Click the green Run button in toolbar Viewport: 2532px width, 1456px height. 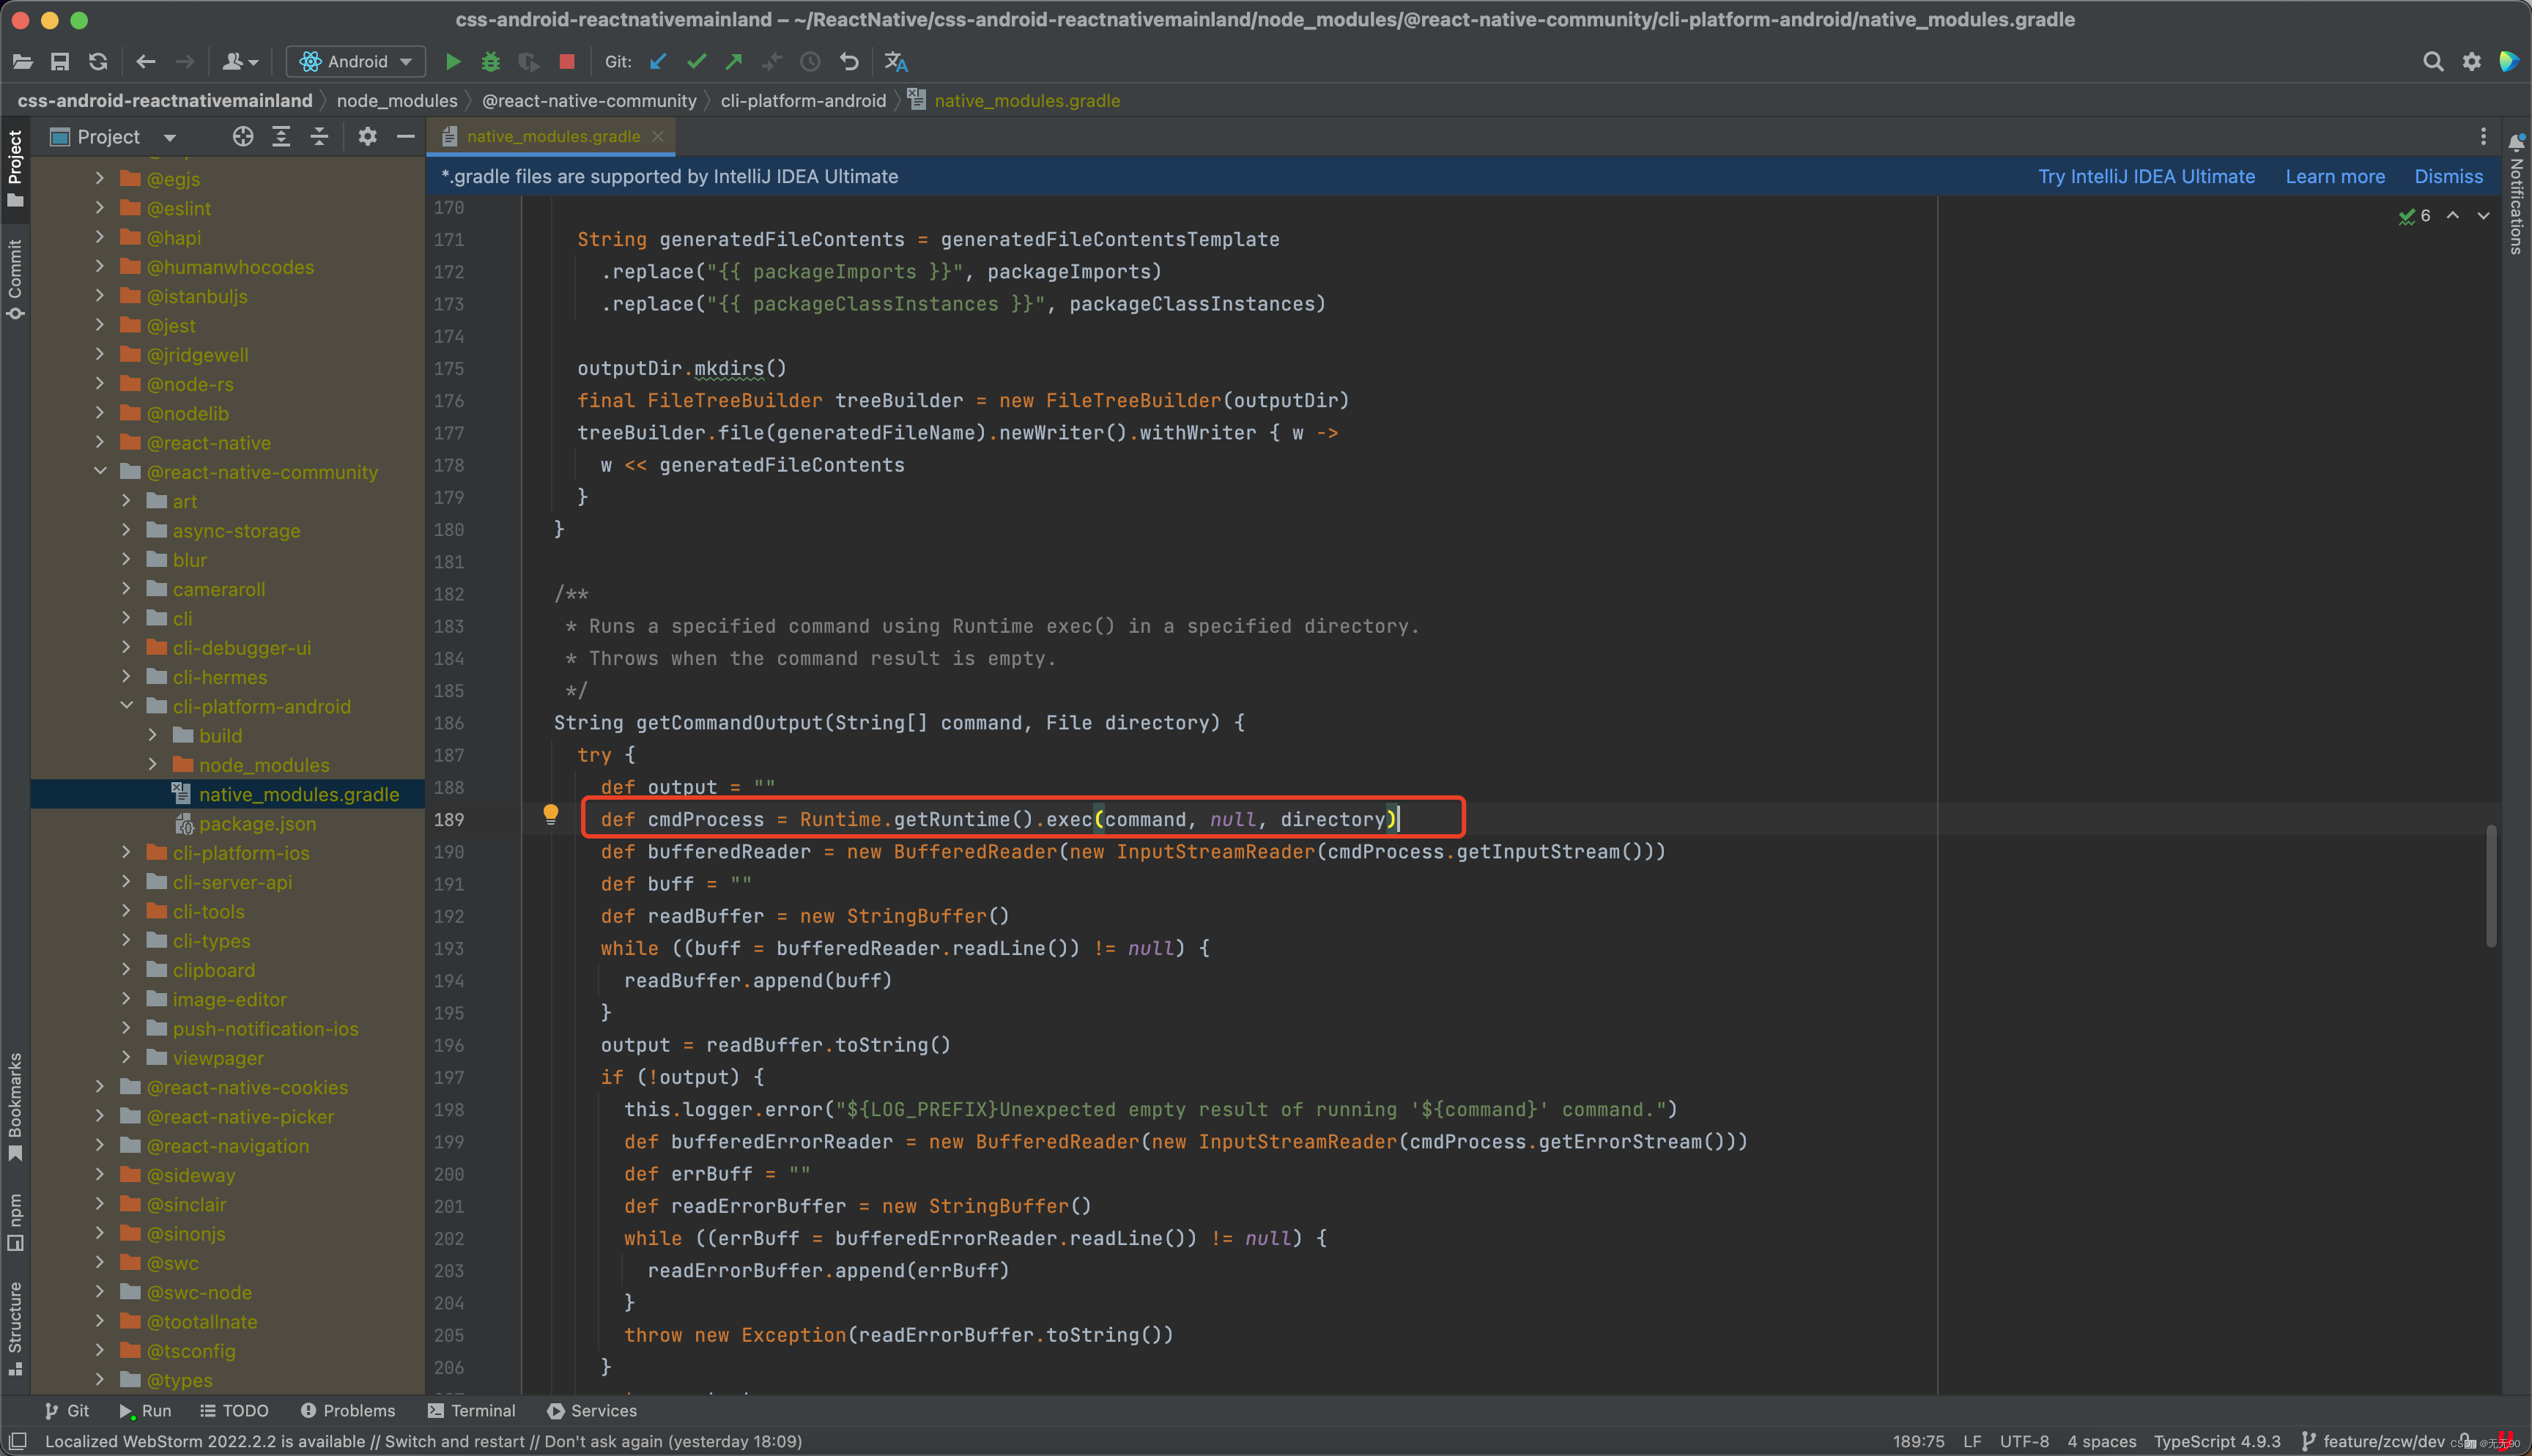click(x=453, y=62)
